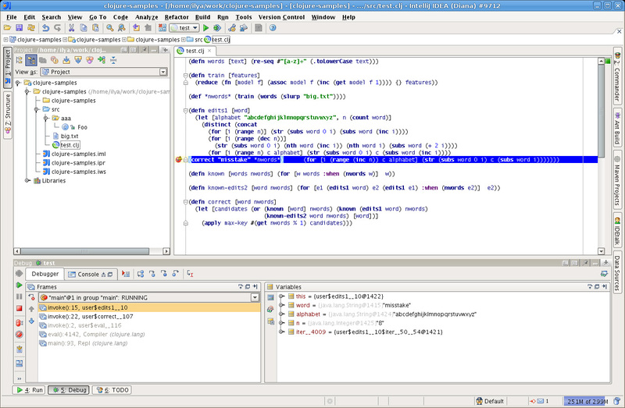The image size is (625, 408).
Task: Click the Undo toolbar icon
Action: [x=46, y=28]
